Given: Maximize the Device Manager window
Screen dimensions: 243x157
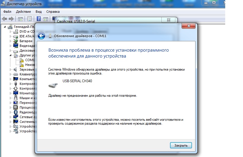Looking at the screenshot, I should [x=214, y=3].
